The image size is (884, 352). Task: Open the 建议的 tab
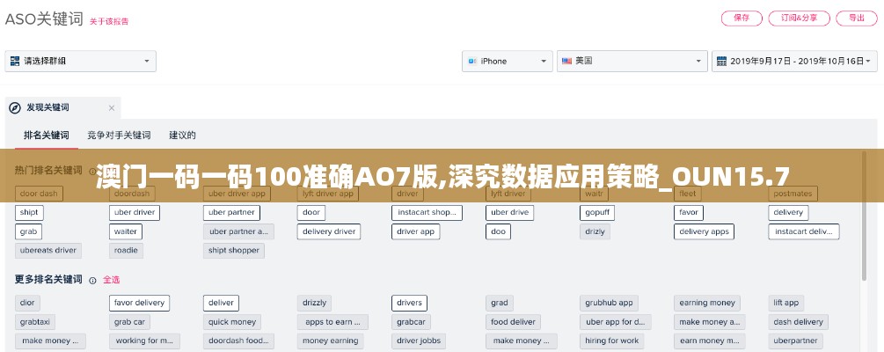(x=182, y=136)
